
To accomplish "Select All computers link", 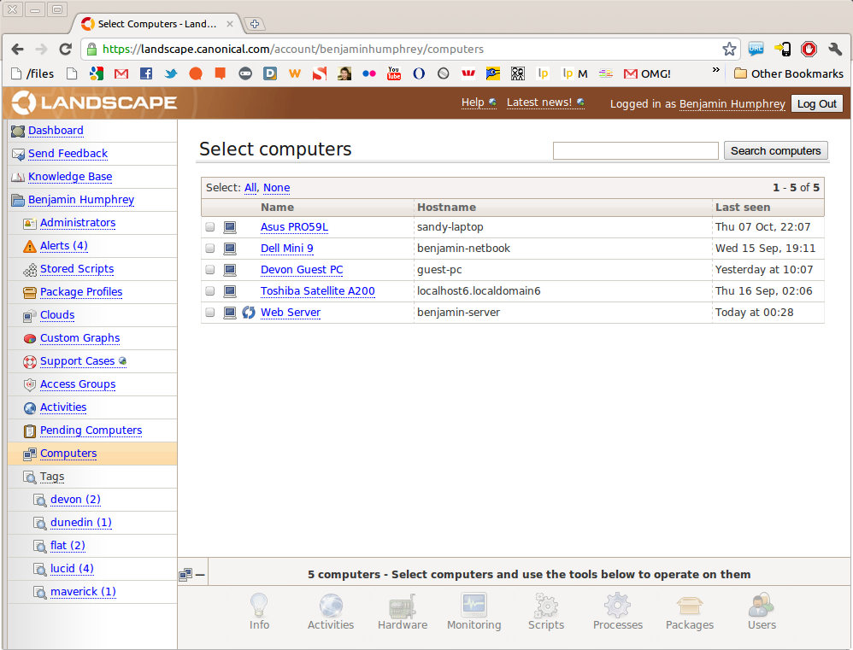I will [x=250, y=188].
